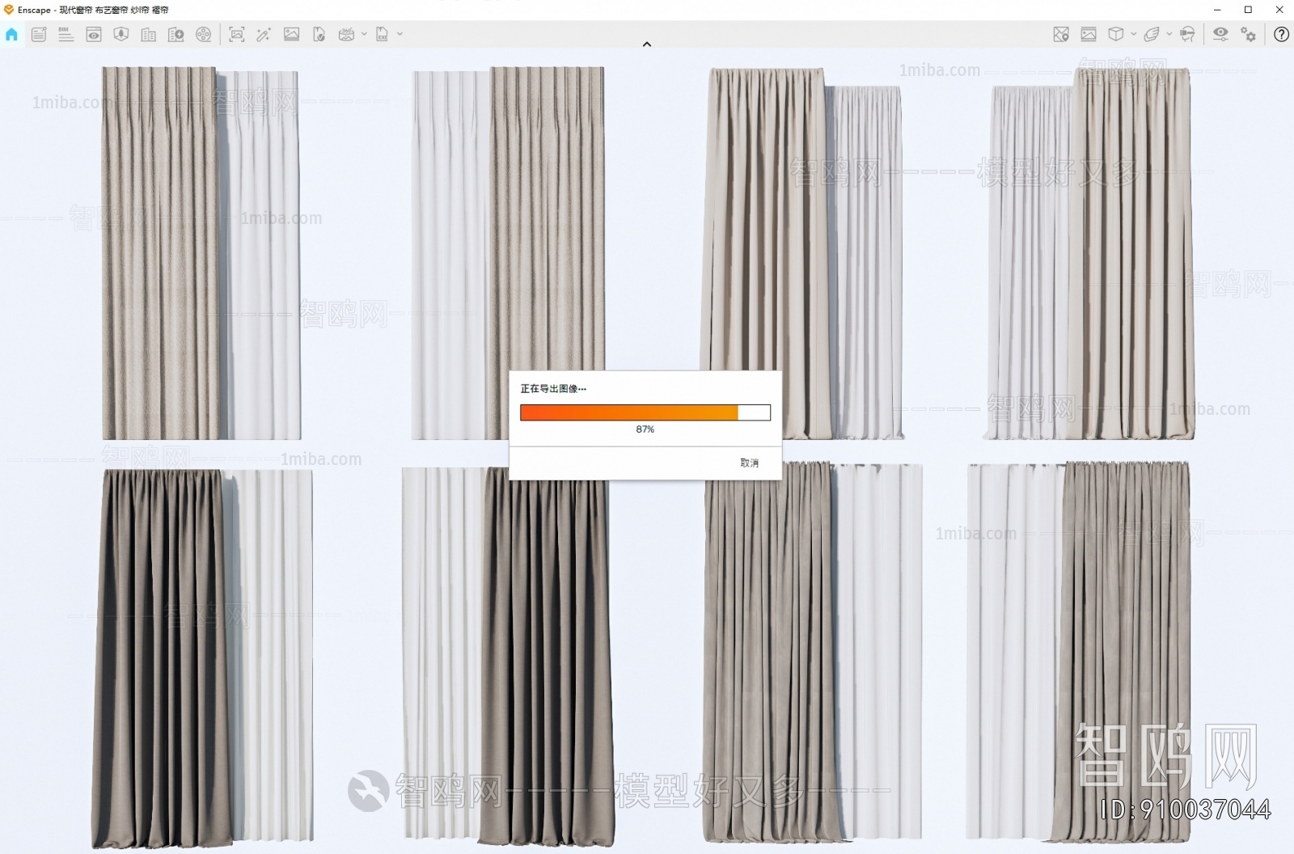Open the video editor film reel tool
Viewport: 1294px width, 854px height.
[x=204, y=35]
